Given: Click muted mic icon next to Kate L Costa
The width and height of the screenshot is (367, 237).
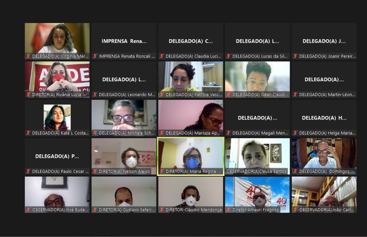Looking at the screenshot, I should coord(28,133).
